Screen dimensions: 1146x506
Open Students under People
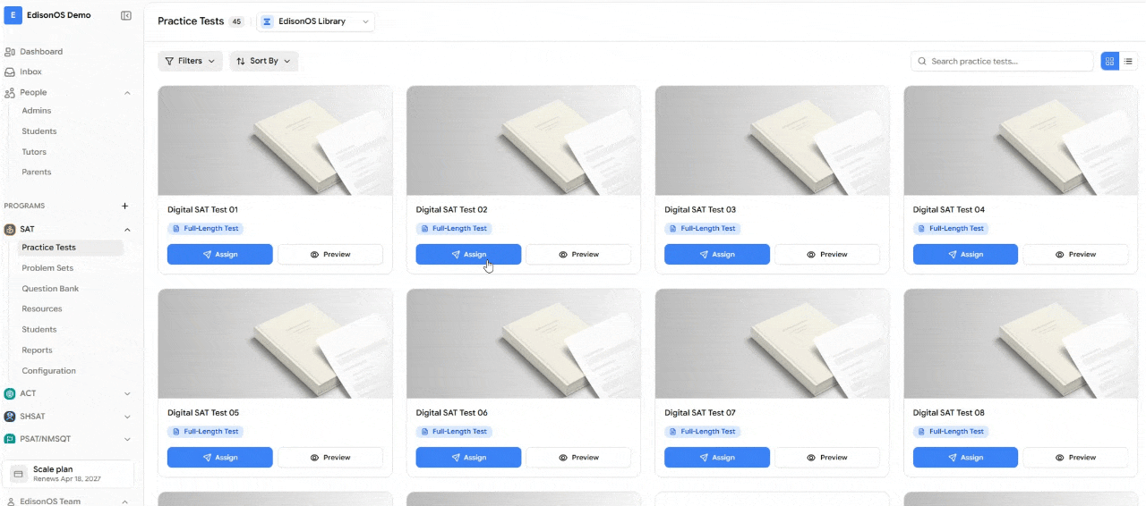pyautogui.click(x=39, y=131)
